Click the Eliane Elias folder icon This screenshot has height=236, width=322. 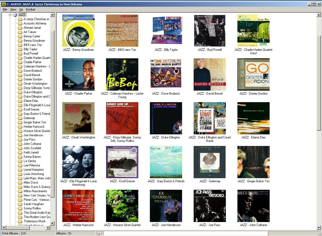click(20, 101)
